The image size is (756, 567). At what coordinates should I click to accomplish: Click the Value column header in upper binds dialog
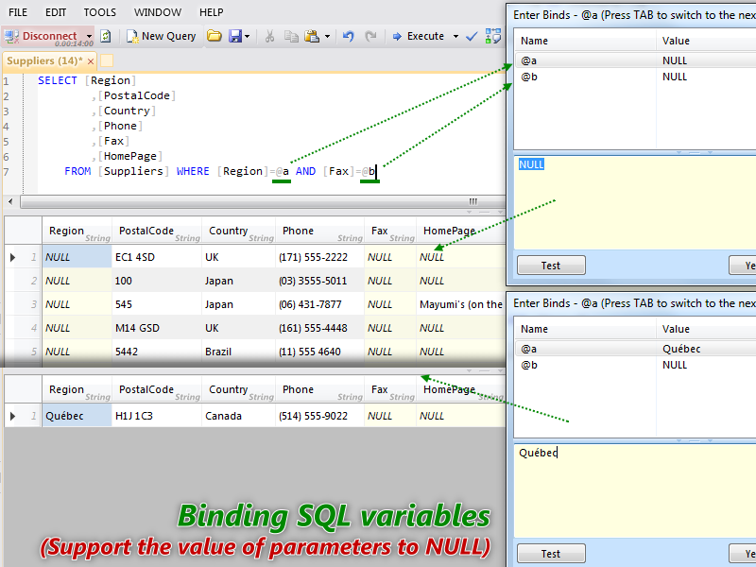point(706,41)
